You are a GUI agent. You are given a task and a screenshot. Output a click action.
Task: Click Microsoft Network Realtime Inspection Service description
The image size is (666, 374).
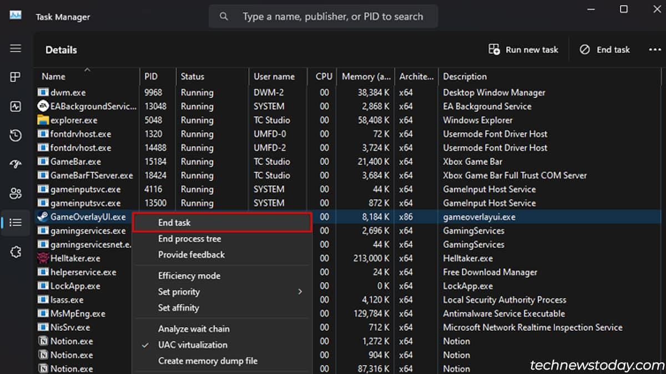[x=533, y=327]
